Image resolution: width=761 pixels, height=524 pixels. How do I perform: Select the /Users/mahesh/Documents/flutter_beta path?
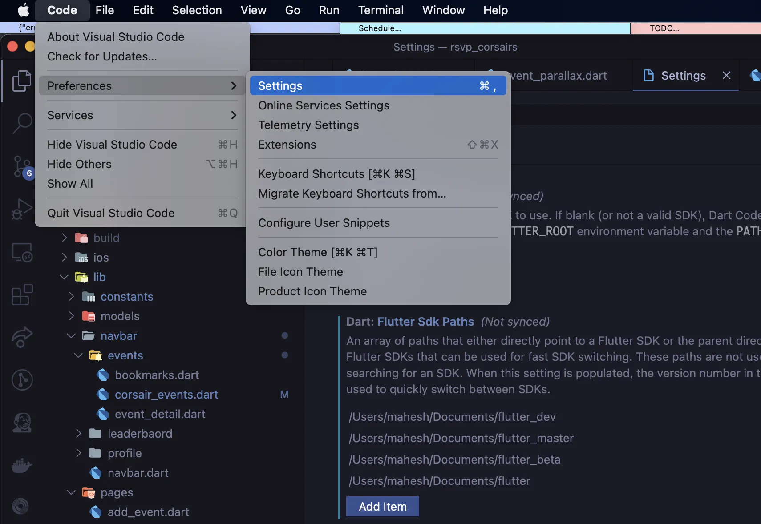click(454, 460)
